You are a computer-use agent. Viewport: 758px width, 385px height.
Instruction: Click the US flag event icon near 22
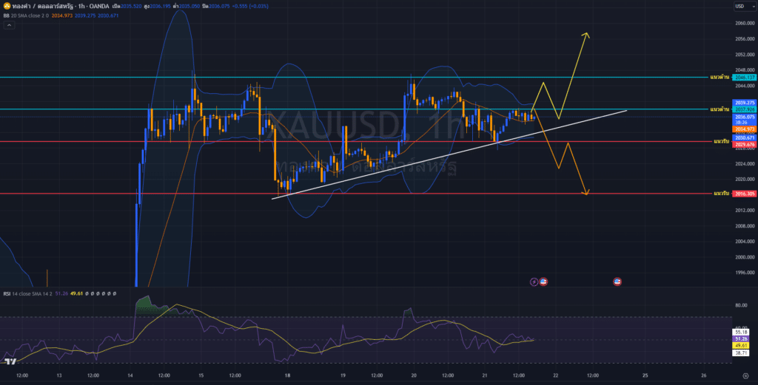pos(543,282)
